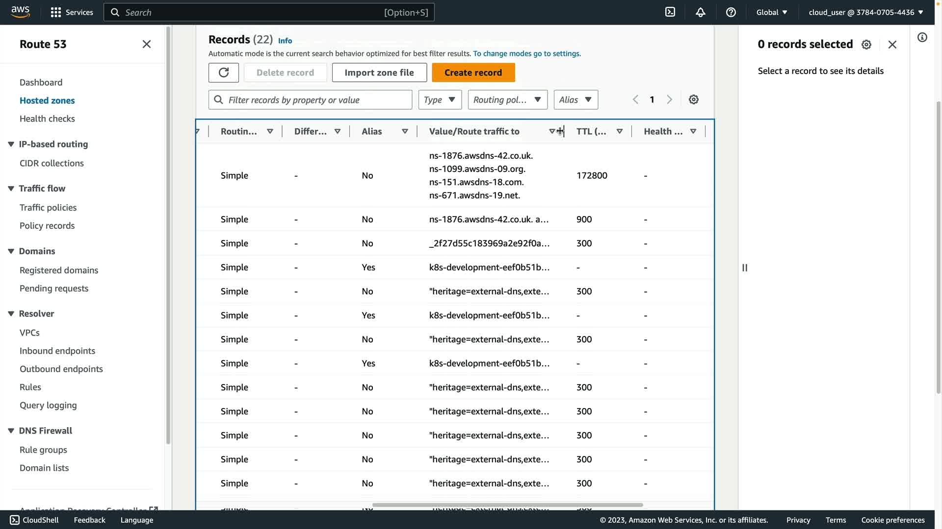Click the refresh records button
Viewport: 942px width, 529px height.
[224, 72]
